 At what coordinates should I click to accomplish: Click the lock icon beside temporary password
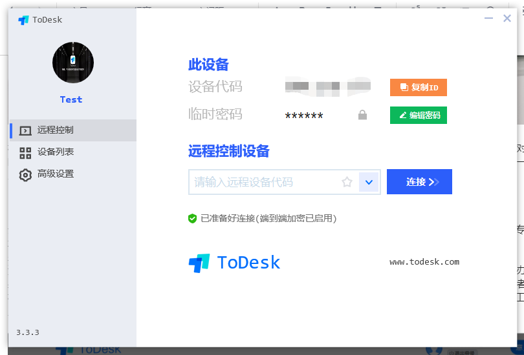pos(362,115)
